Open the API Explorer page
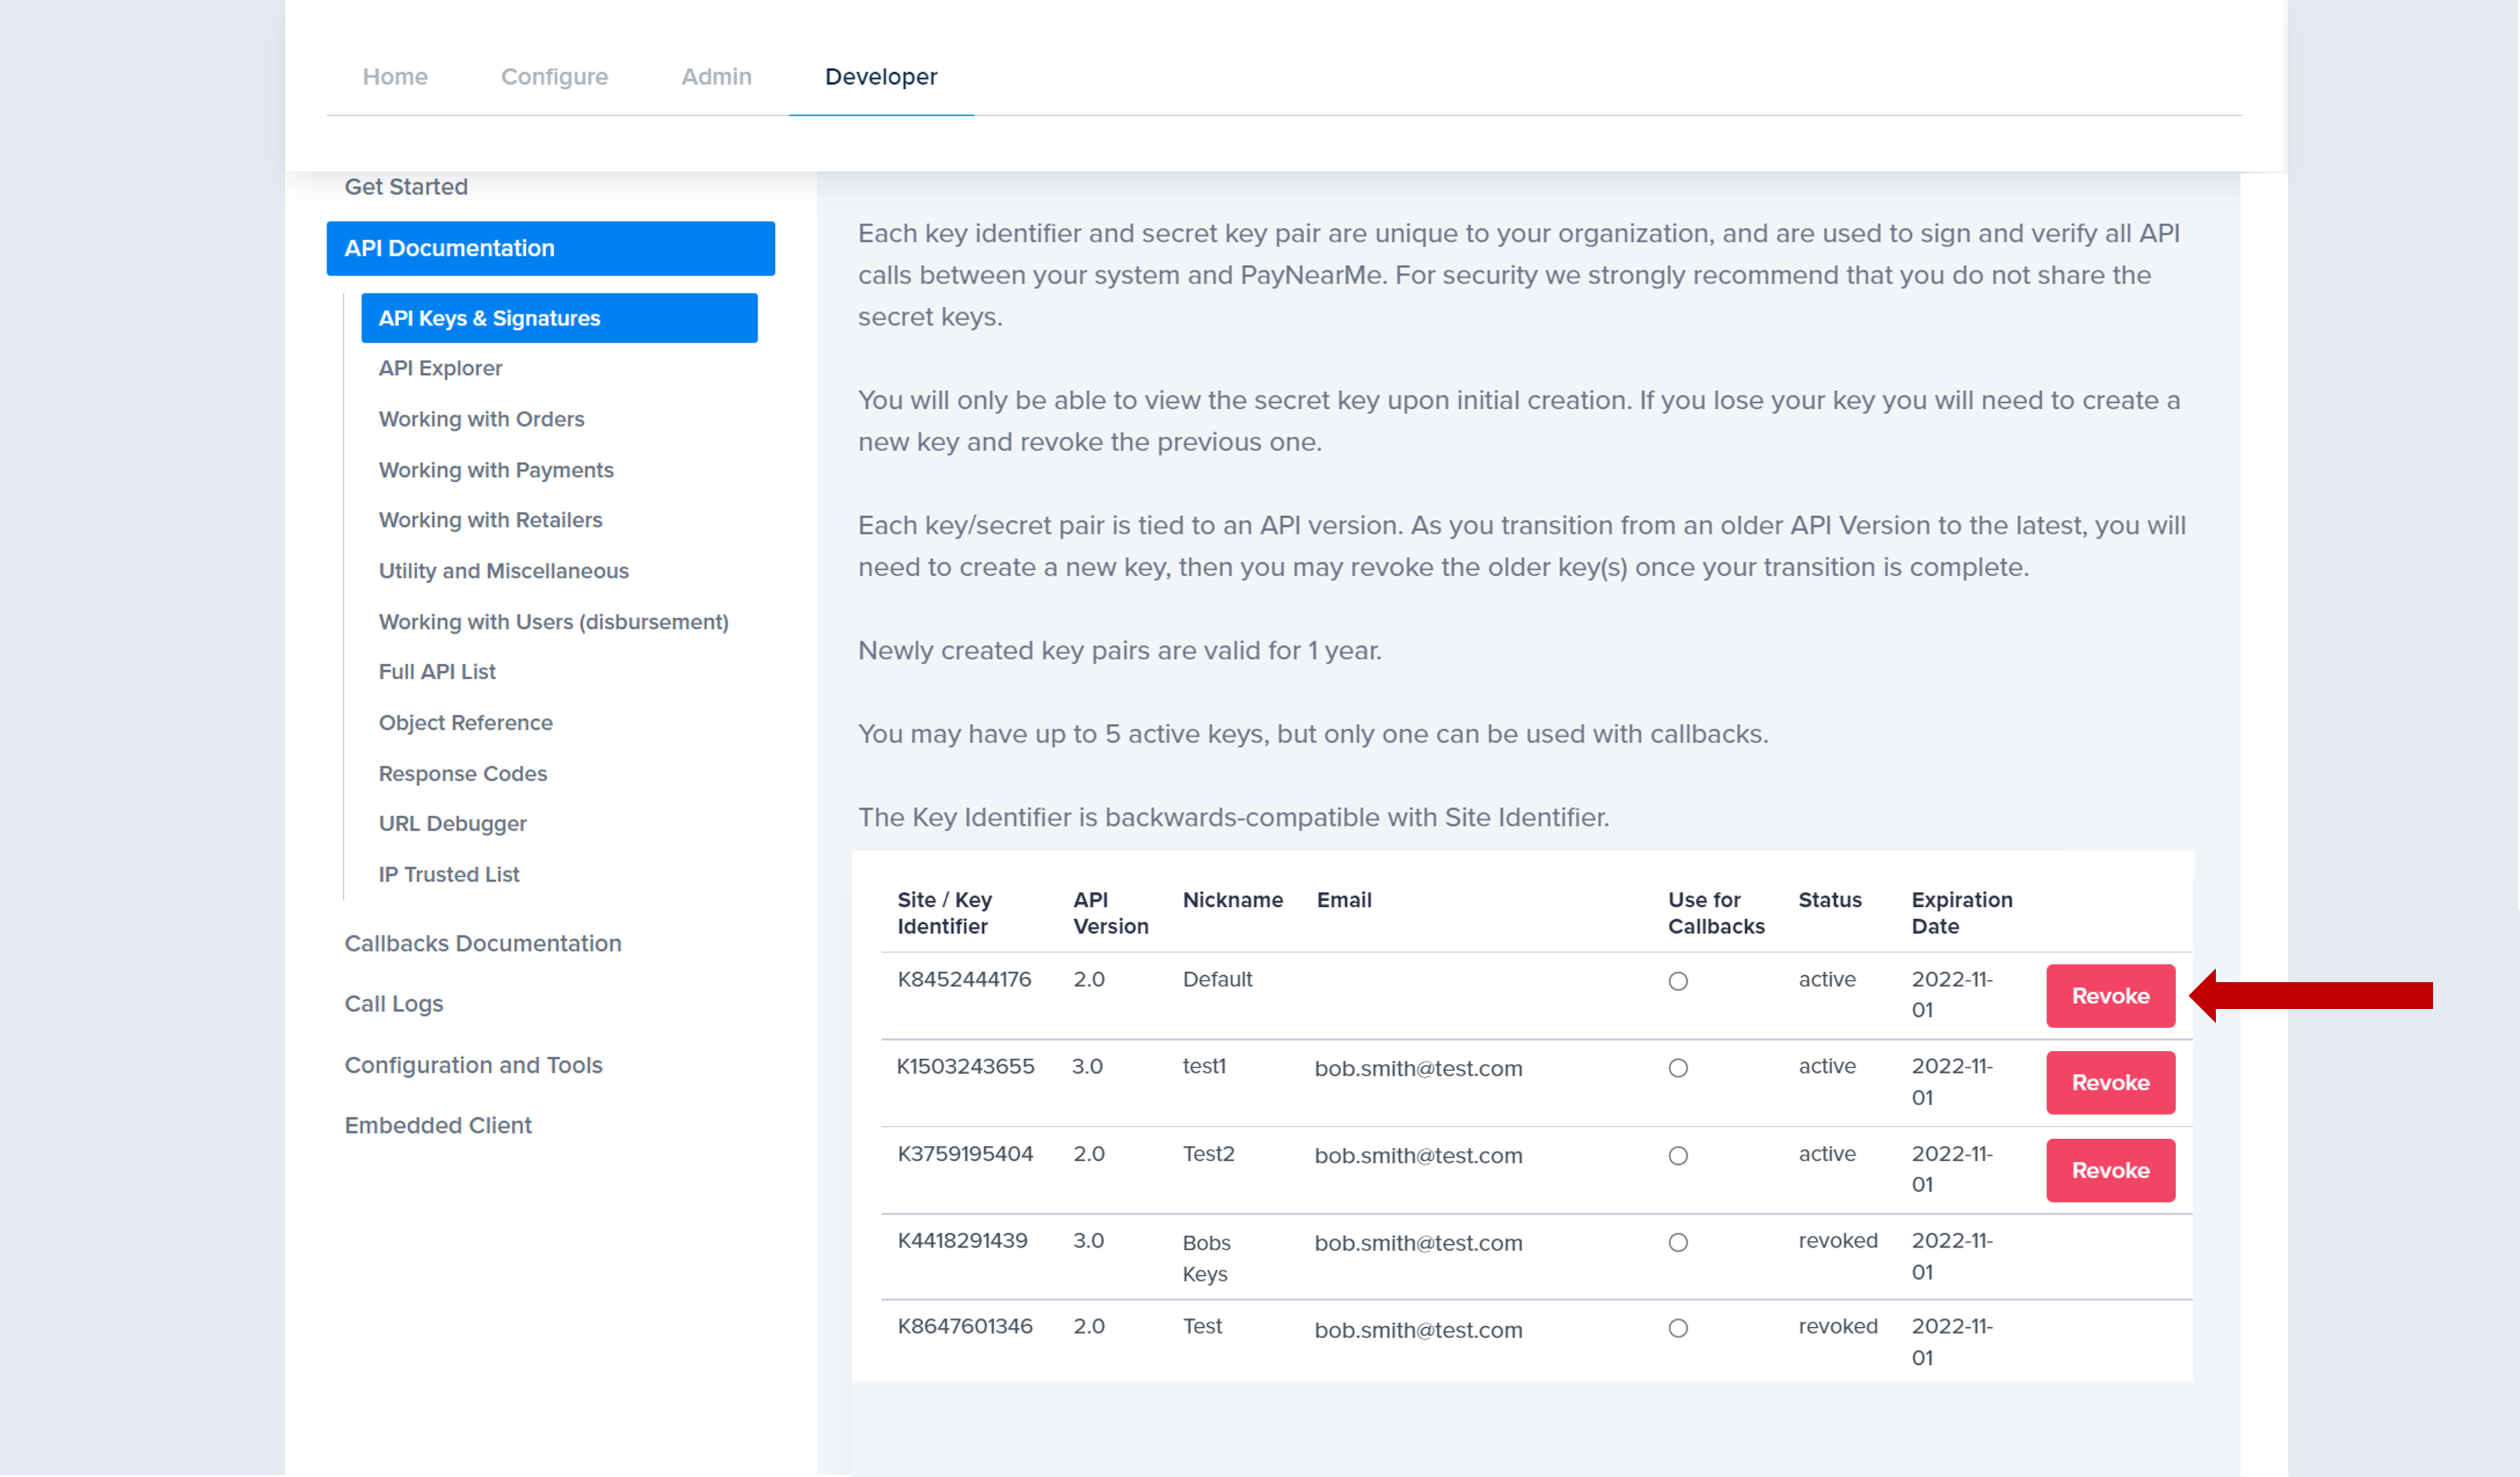The height and width of the screenshot is (1477, 2520). (440, 367)
